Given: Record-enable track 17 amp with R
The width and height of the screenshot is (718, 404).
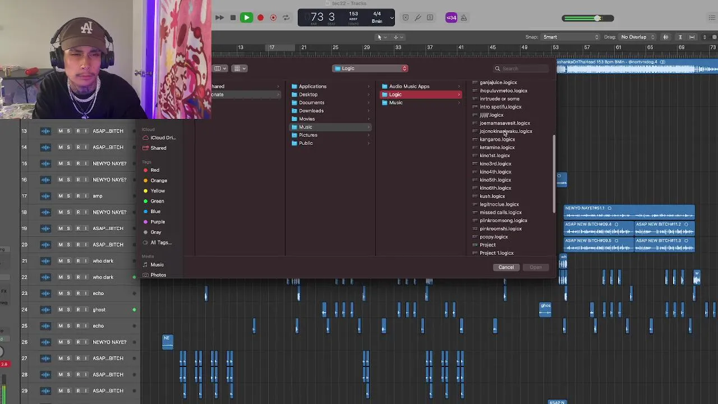Looking at the screenshot, I should 77,196.
